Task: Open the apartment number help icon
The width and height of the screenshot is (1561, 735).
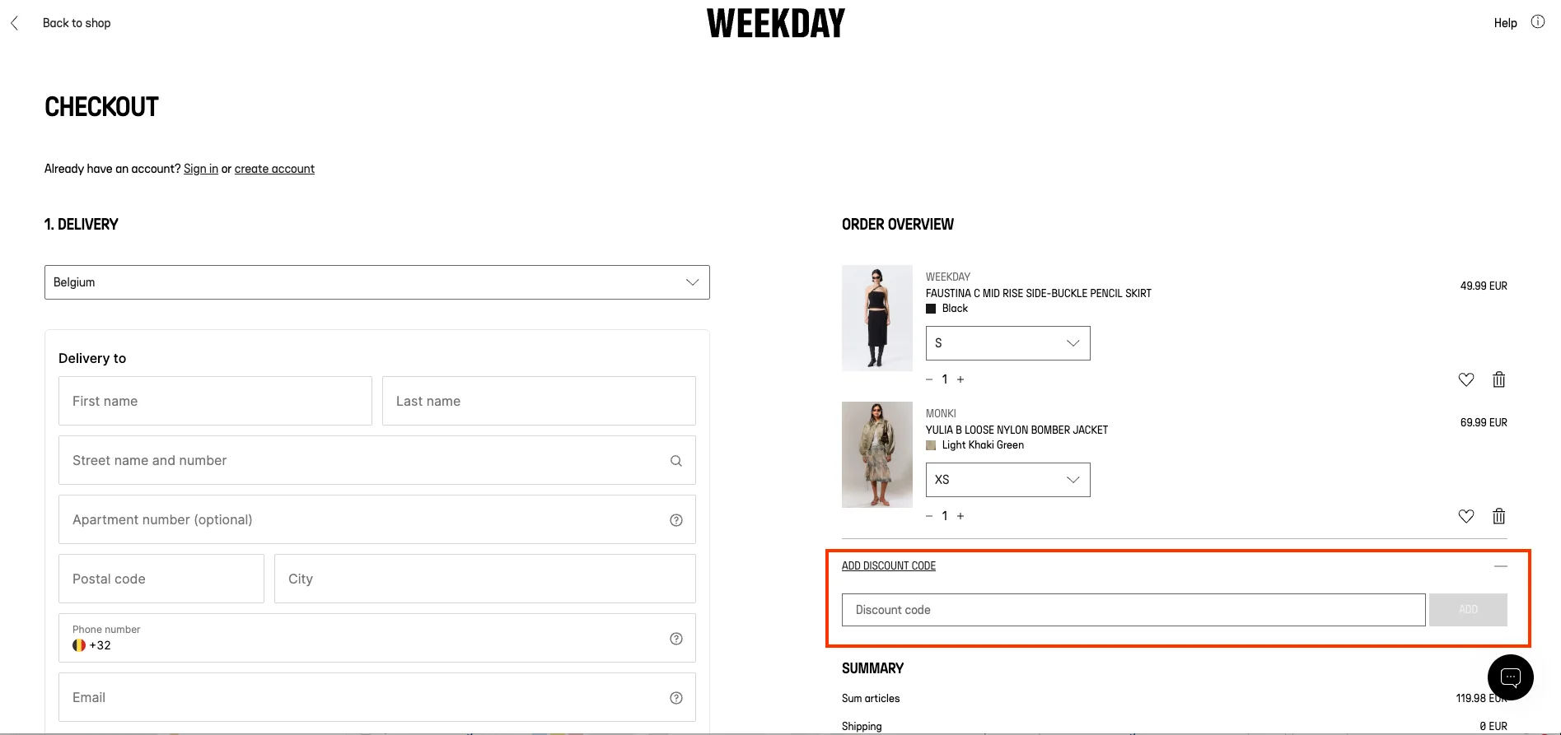Action: pyautogui.click(x=675, y=519)
